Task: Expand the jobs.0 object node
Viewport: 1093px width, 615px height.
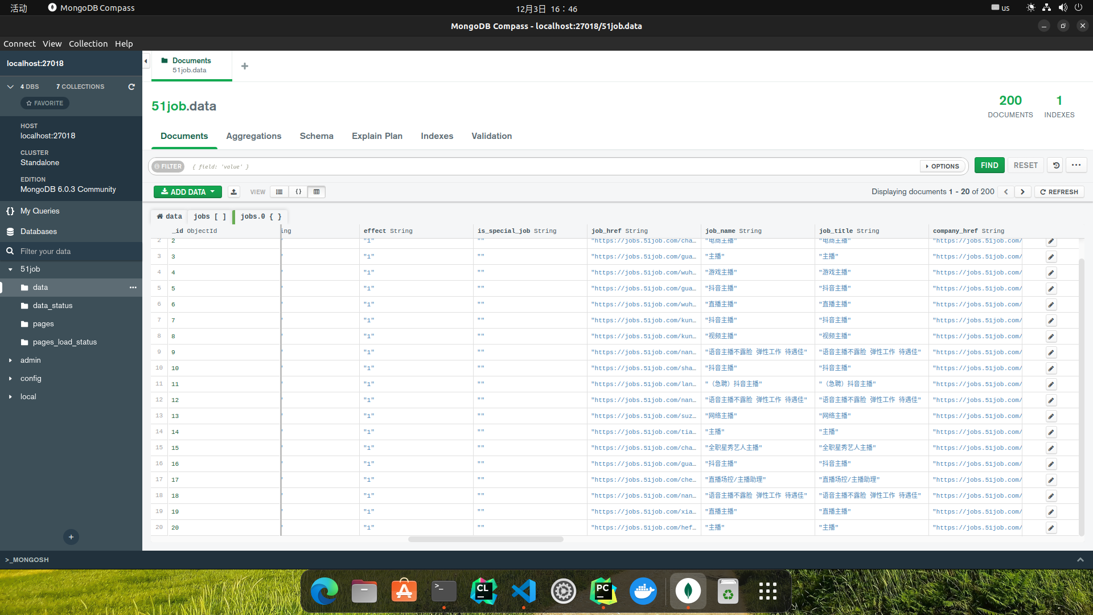Action: pos(261,216)
